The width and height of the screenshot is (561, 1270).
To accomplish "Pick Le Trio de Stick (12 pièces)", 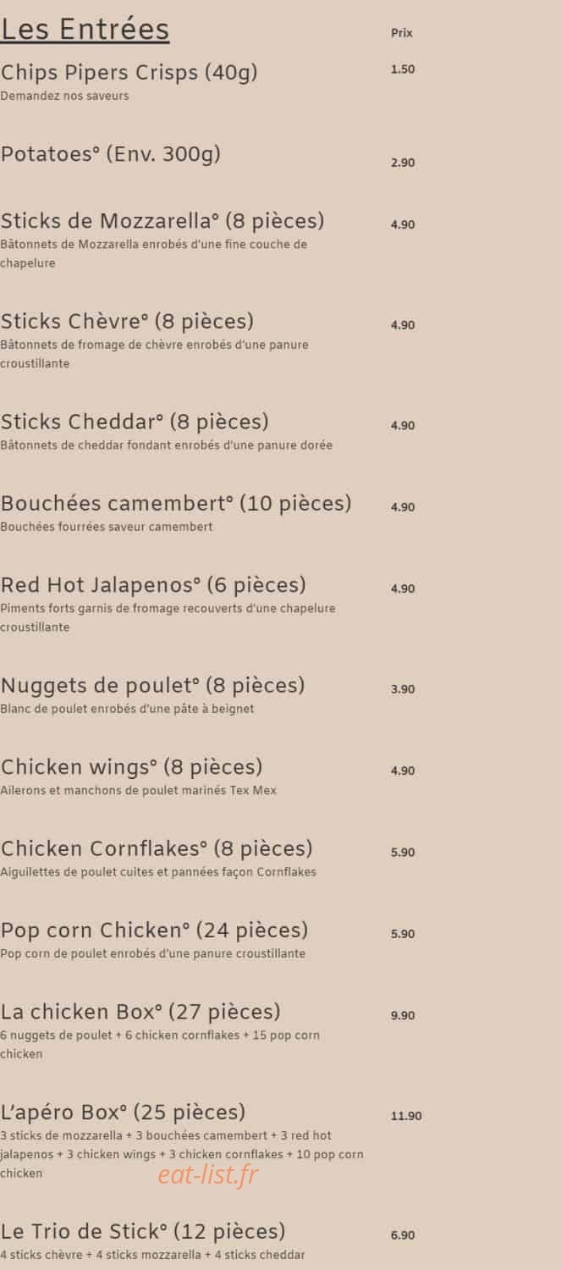I will click(x=143, y=1231).
